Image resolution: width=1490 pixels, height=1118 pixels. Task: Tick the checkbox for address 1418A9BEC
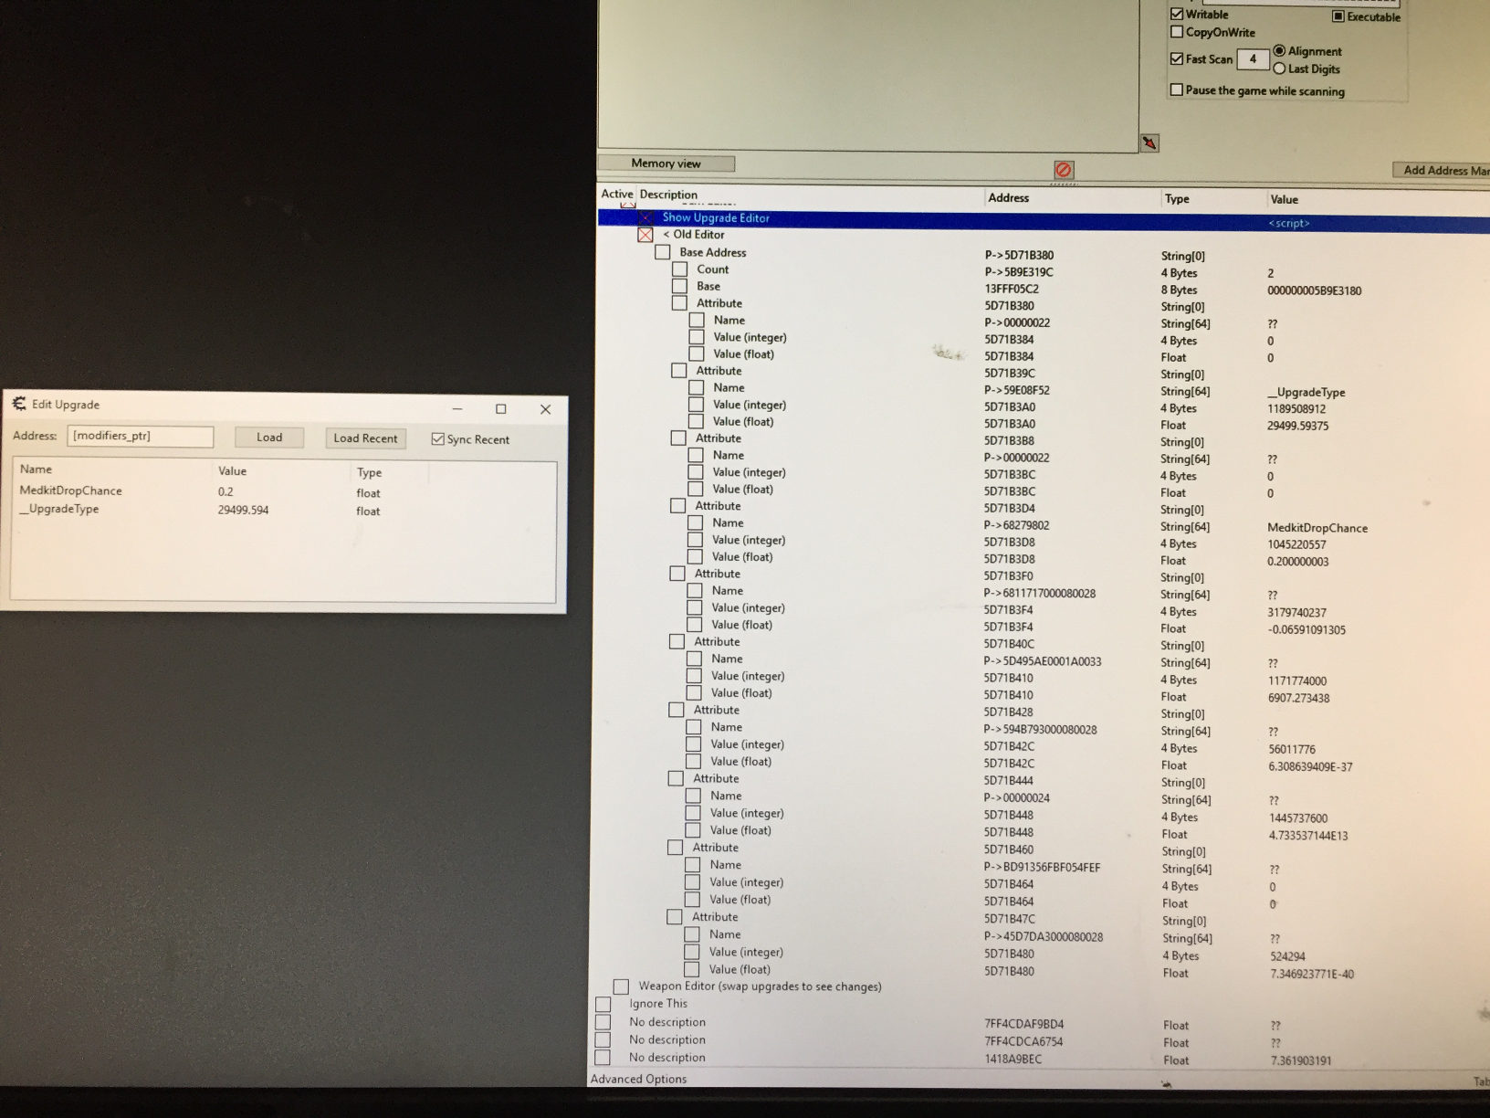click(603, 1058)
